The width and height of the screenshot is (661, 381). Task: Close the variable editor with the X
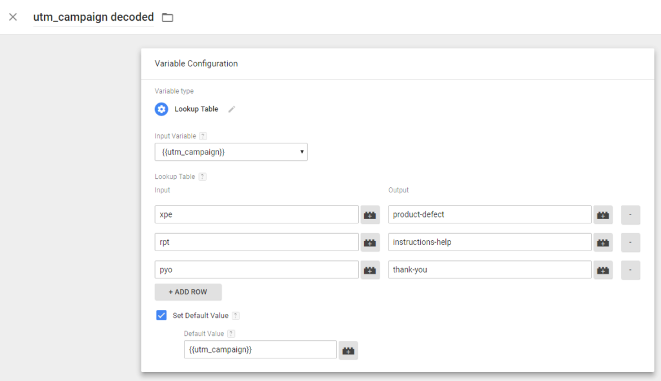(13, 17)
